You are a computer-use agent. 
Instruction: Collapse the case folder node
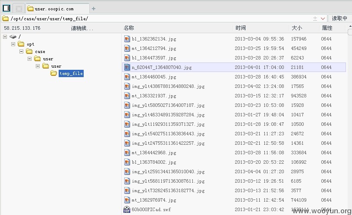21,51
